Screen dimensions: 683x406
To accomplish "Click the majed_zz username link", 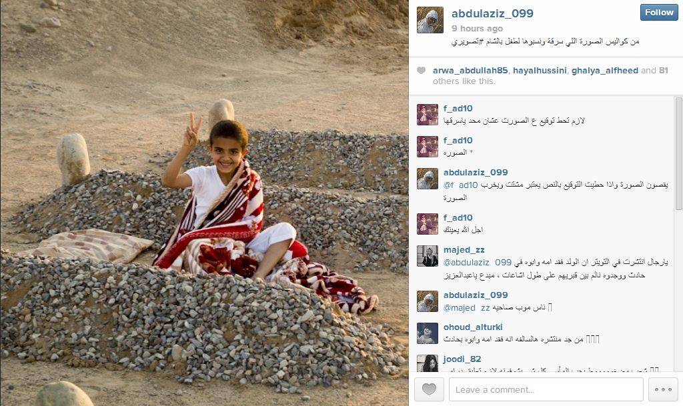I will click(x=464, y=250).
